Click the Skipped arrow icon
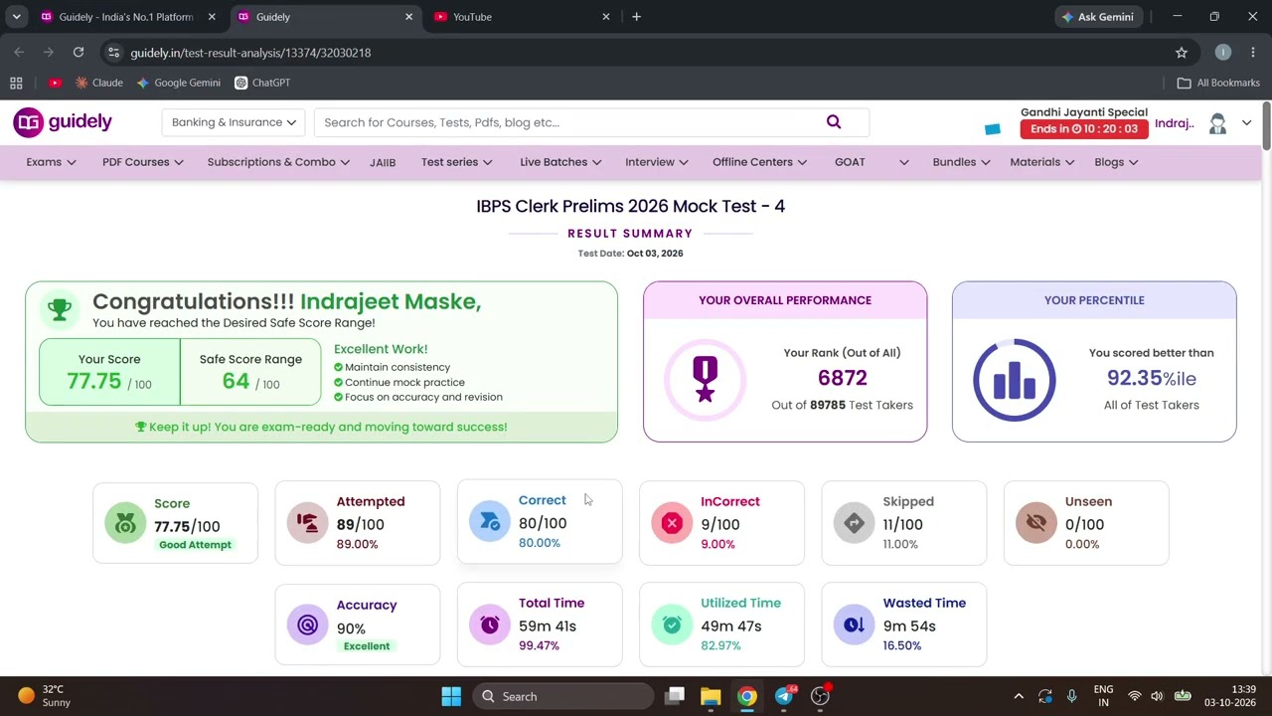Screen dimensions: 1272x716 coord(854,523)
